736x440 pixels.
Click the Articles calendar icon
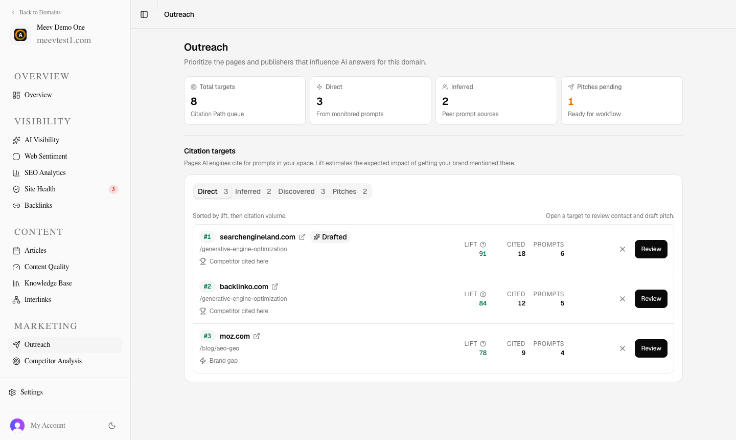16,251
